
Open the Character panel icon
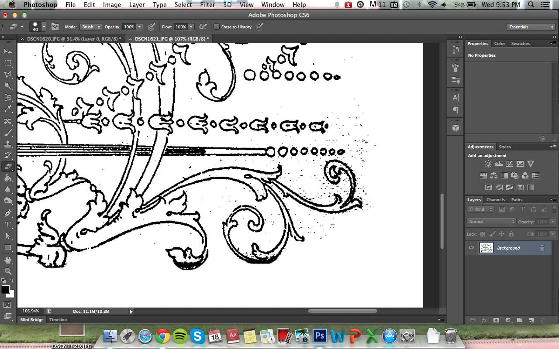455,98
